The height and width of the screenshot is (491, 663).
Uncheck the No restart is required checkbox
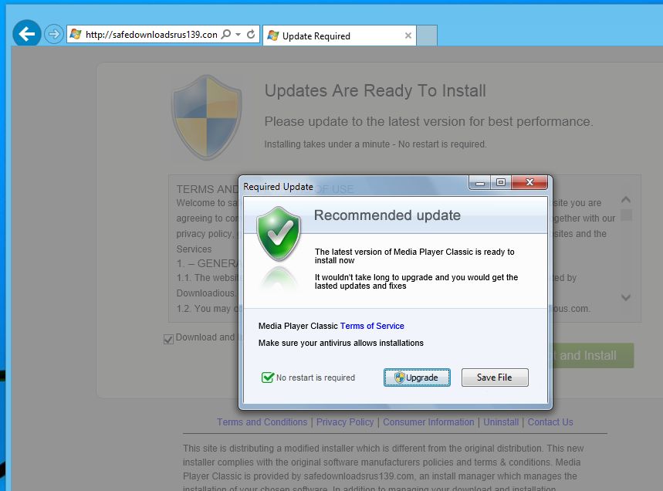[269, 377]
